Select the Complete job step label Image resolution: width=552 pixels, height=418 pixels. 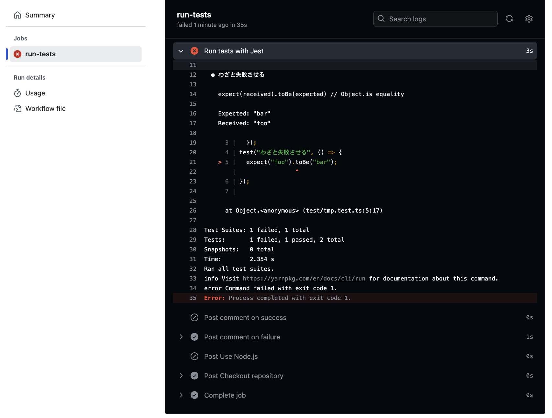tap(225, 395)
